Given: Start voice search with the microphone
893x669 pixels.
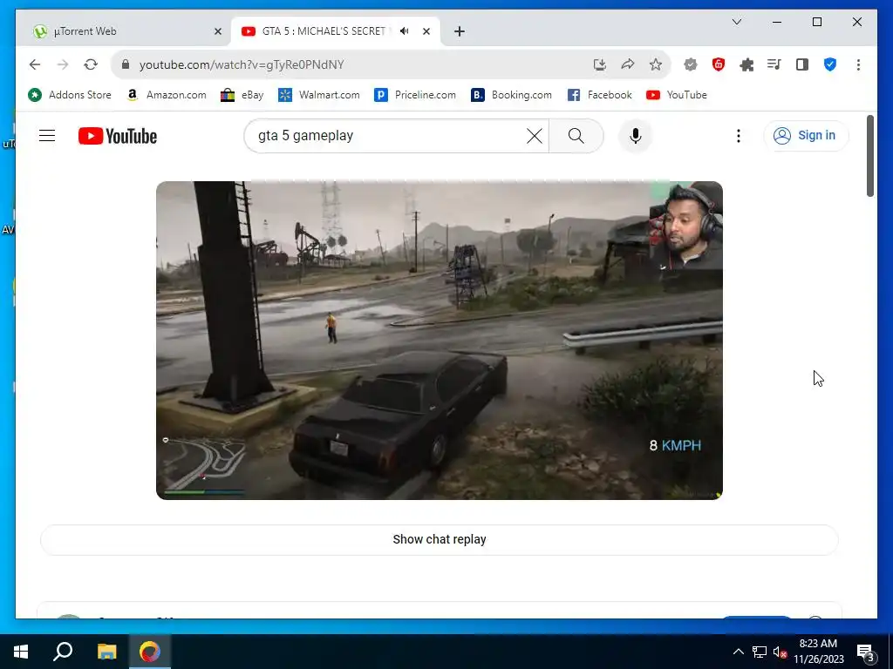Looking at the screenshot, I should [636, 136].
